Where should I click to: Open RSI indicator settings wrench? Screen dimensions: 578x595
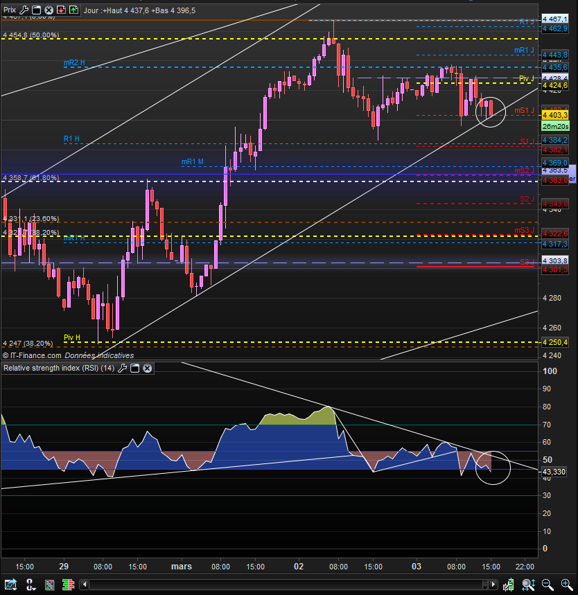122,368
